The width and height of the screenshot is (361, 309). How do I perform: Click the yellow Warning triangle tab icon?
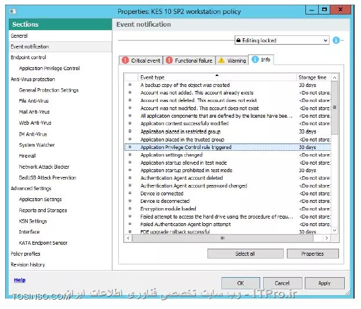[221, 60]
